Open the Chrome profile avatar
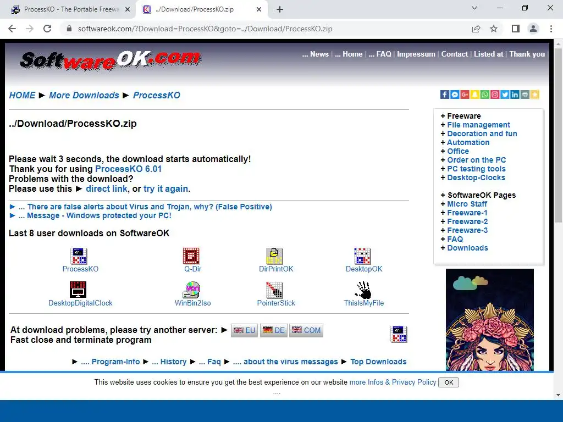The height and width of the screenshot is (422, 563). [x=533, y=29]
